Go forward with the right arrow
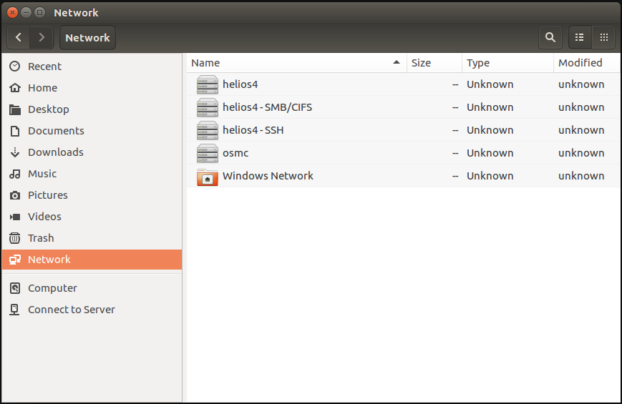Image resolution: width=622 pixels, height=404 pixels. coord(42,38)
